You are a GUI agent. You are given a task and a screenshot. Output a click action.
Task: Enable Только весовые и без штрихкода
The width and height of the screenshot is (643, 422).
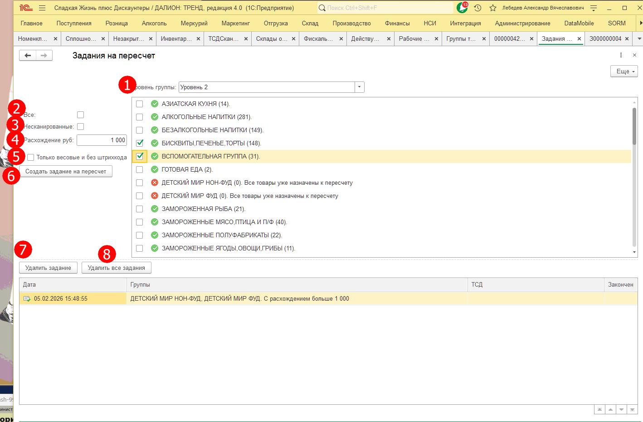pyautogui.click(x=31, y=158)
